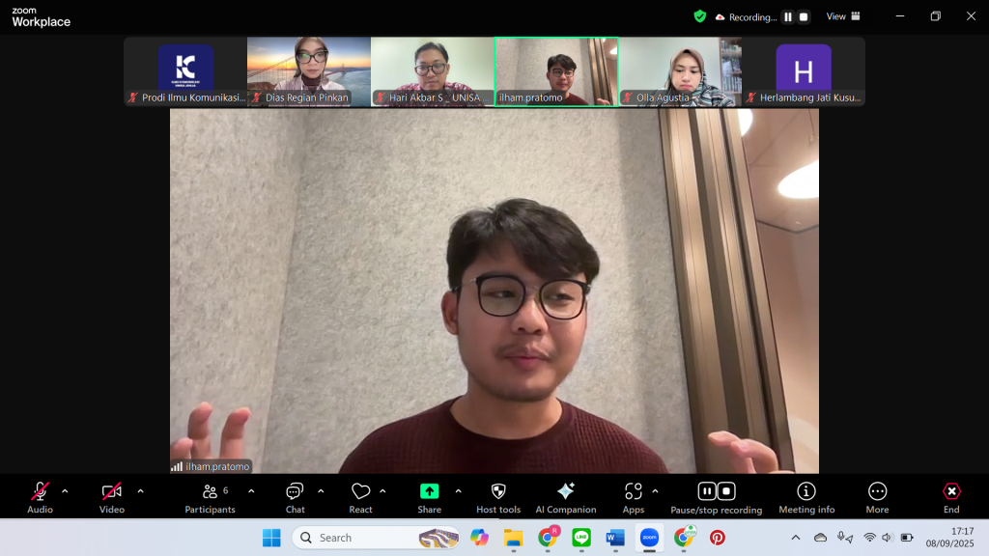The width and height of the screenshot is (989, 556).
Task: Open the Chat panel
Action: (295, 496)
